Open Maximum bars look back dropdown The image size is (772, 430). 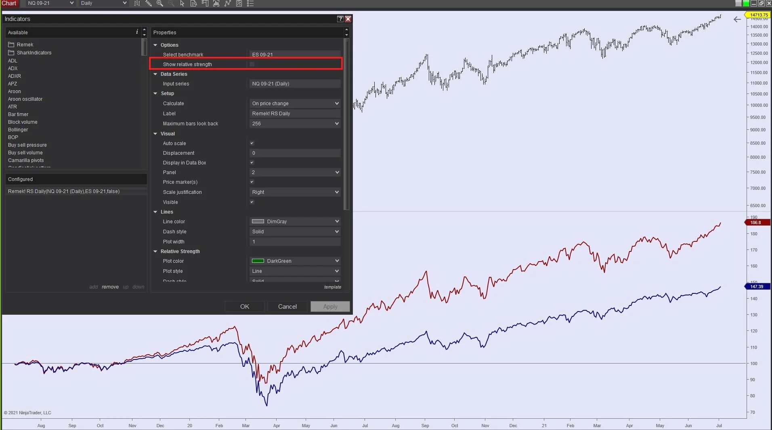pos(295,124)
